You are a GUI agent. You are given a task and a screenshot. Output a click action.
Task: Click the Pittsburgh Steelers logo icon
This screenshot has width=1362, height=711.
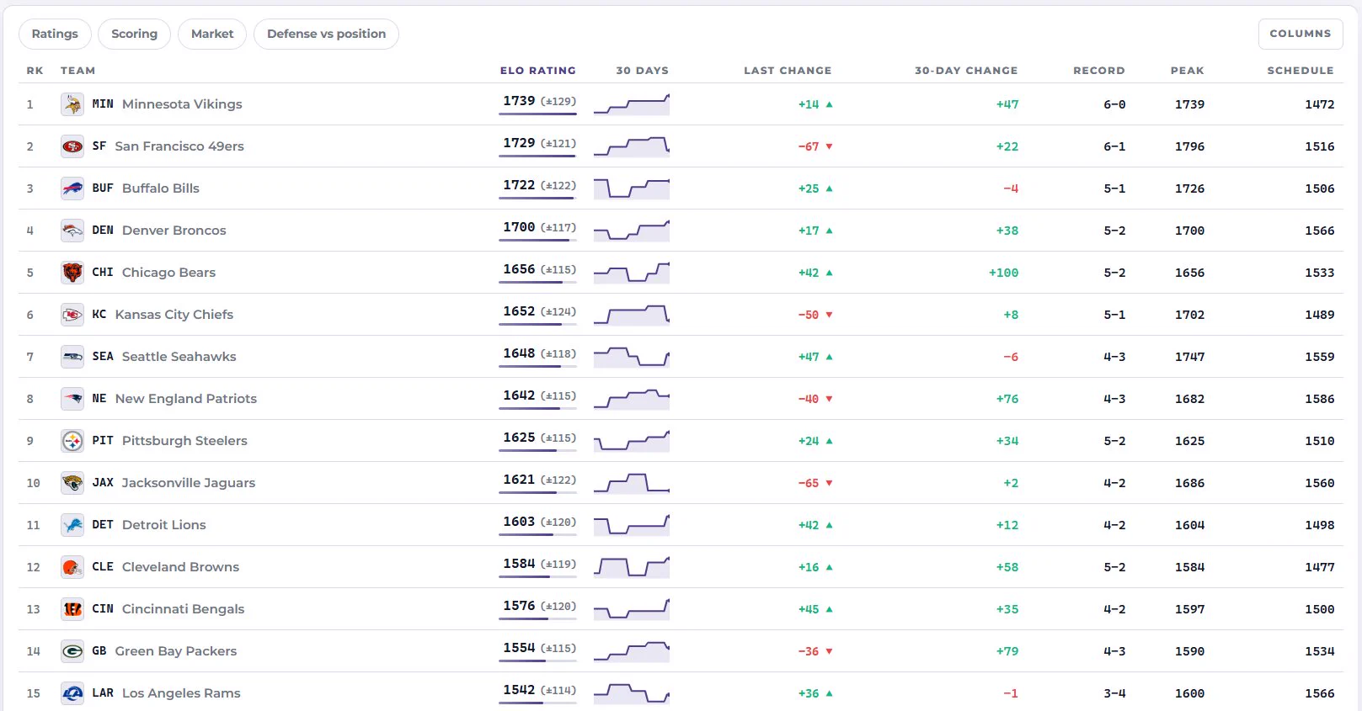pos(72,441)
